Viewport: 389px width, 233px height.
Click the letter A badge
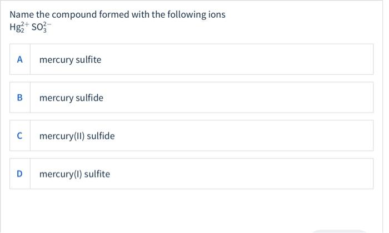click(20, 59)
